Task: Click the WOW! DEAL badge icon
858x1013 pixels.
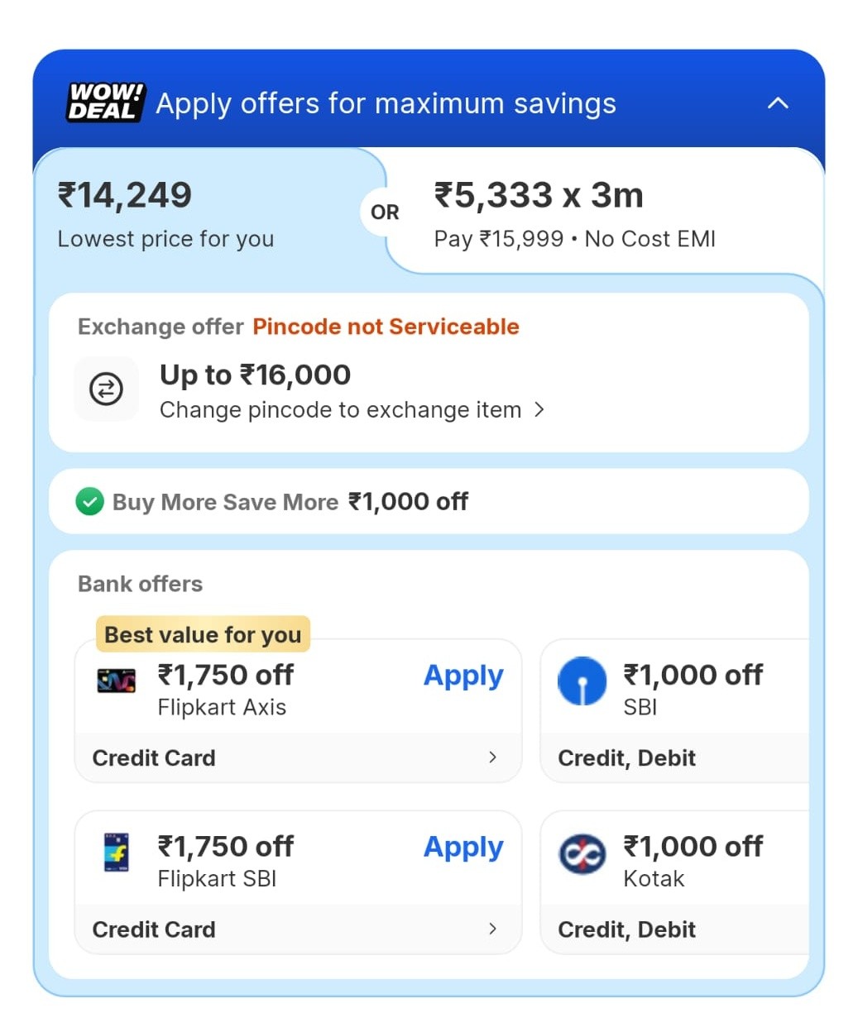Action: point(105,103)
